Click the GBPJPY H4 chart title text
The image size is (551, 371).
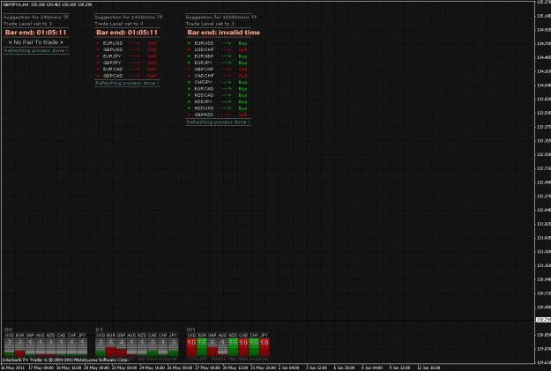coord(47,4)
